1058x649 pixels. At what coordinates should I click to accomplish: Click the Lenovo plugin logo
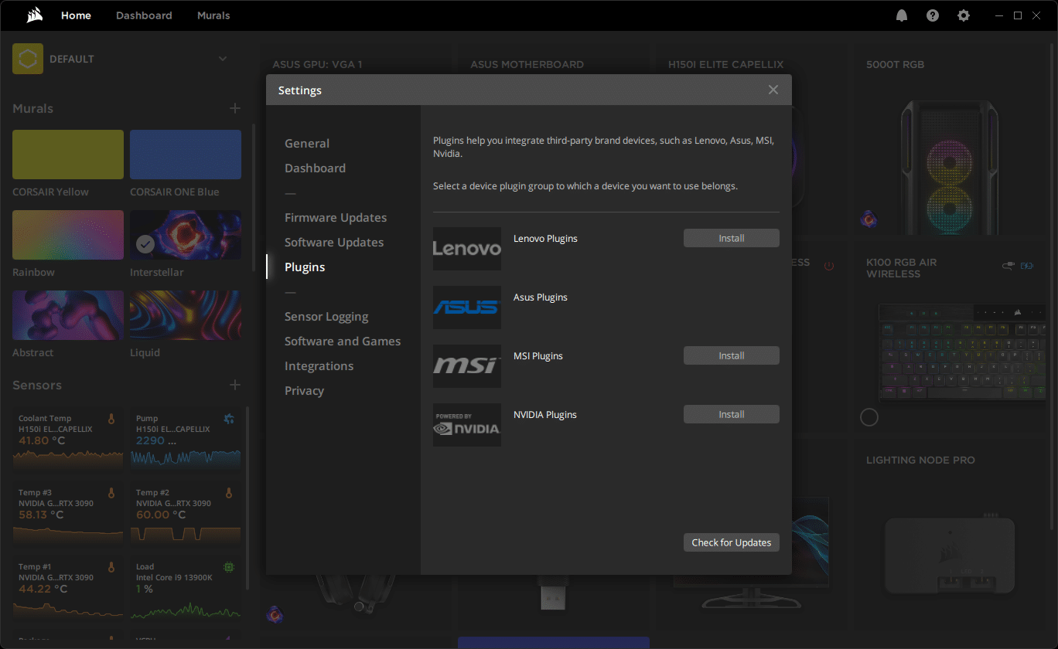[467, 249]
